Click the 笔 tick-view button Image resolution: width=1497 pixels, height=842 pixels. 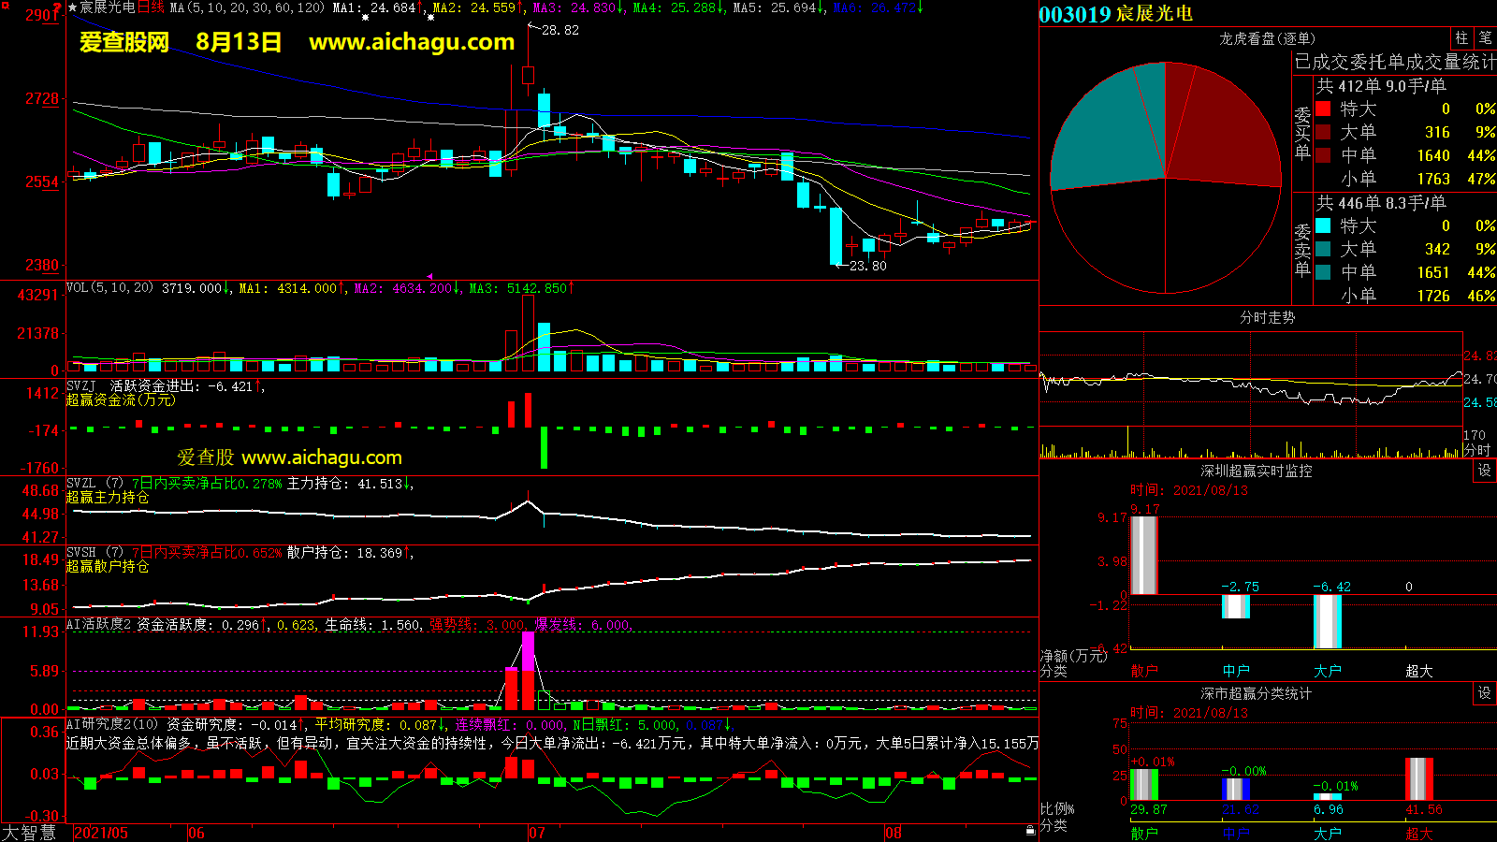coord(1485,37)
